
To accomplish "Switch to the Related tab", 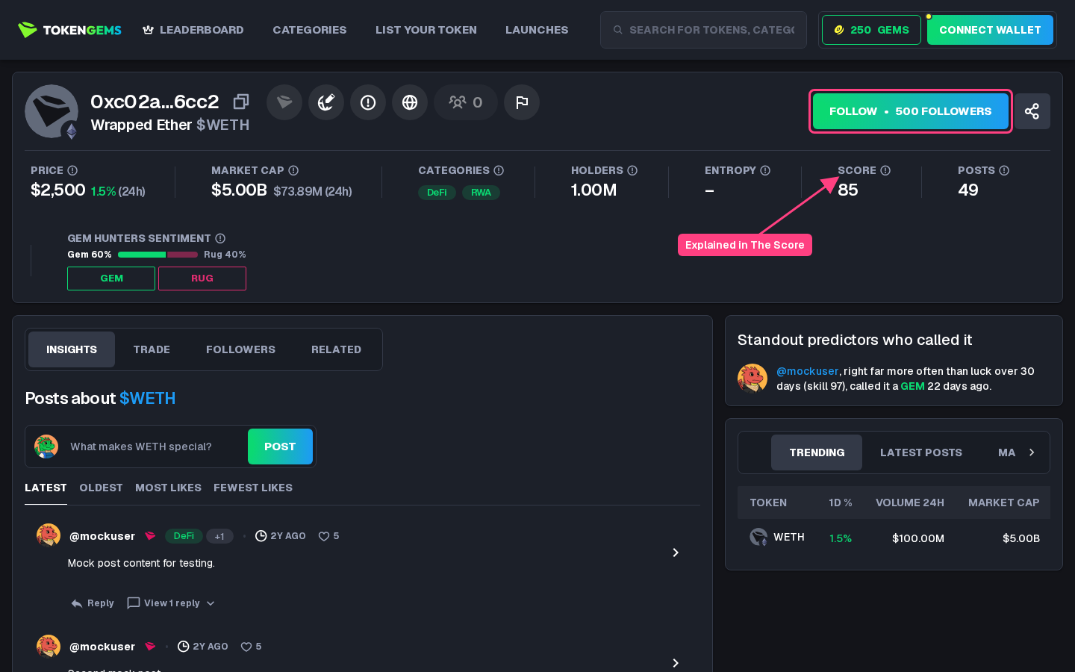I will coord(336,349).
